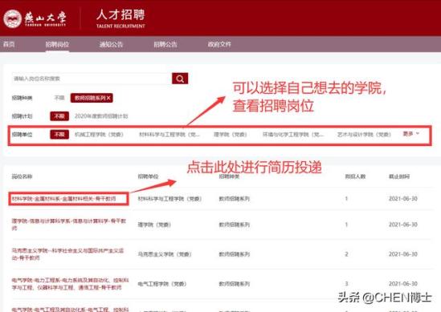Switch to 通知公告 tab
The height and width of the screenshot is (312, 441).
(111, 44)
